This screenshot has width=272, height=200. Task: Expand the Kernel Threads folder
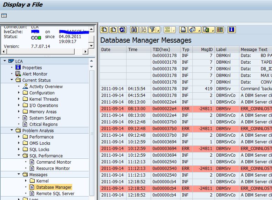pos(19,99)
